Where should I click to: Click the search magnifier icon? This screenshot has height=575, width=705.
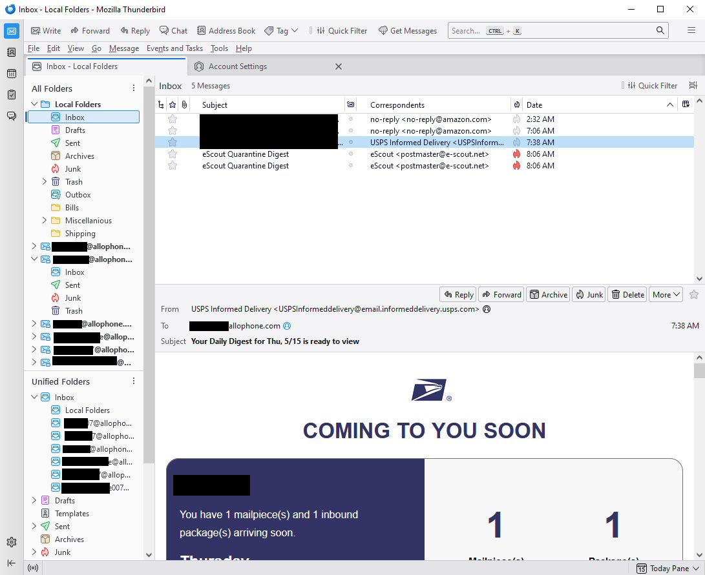[x=660, y=30]
